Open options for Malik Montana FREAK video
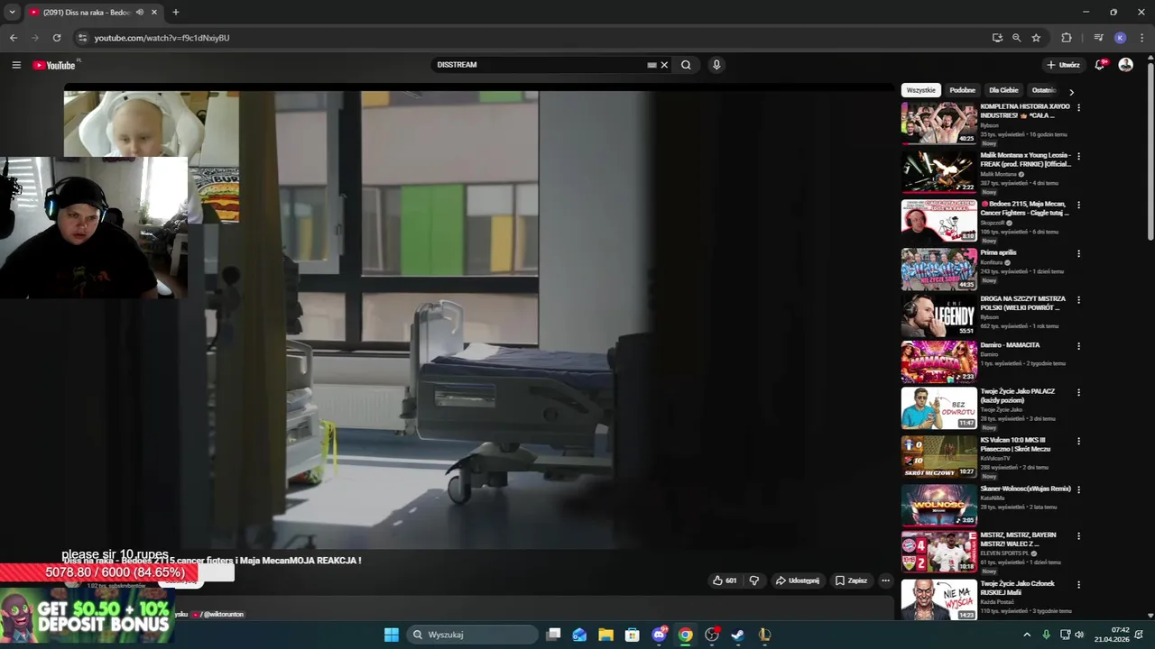 click(1078, 156)
